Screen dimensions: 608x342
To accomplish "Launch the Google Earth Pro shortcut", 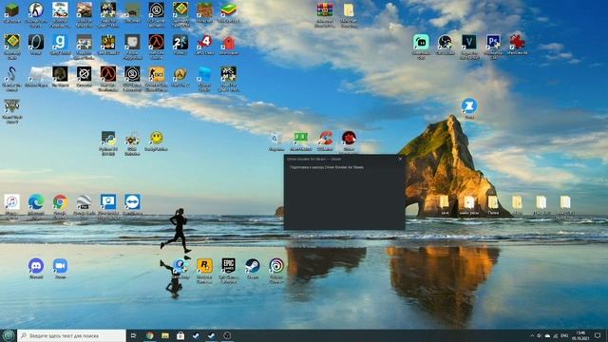I will coord(85,202).
